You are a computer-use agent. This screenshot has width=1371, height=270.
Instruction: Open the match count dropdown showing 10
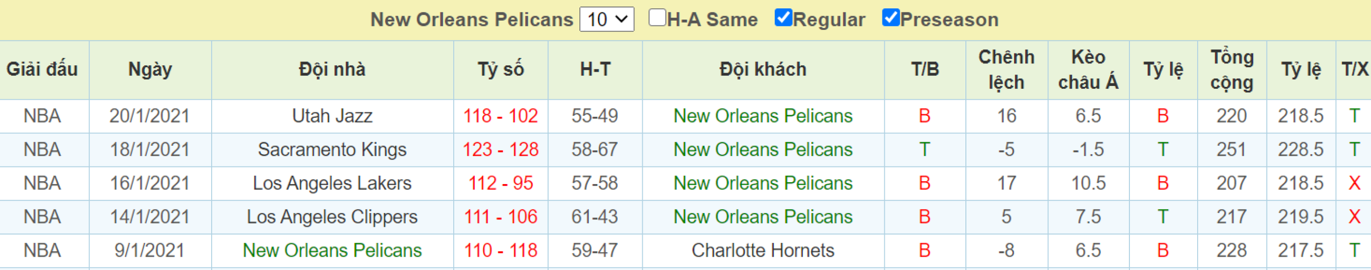(606, 20)
